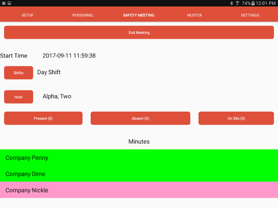Show the Present (8) list
The height and width of the screenshot is (208, 278).
click(x=43, y=118)
